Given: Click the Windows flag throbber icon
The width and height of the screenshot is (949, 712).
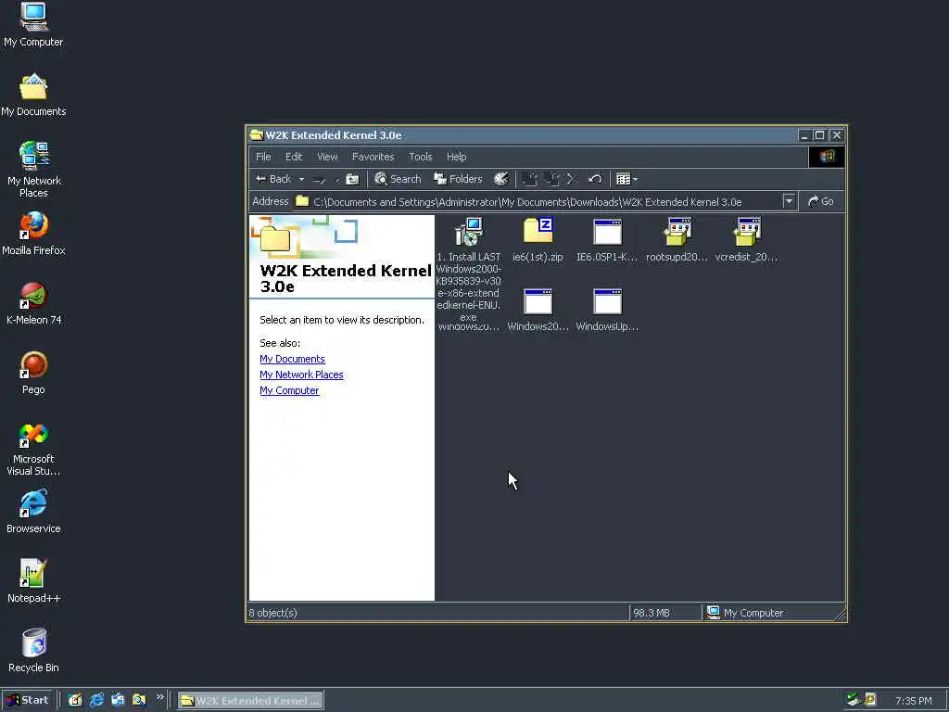Looking at the screenshot, I should [827, 157].
